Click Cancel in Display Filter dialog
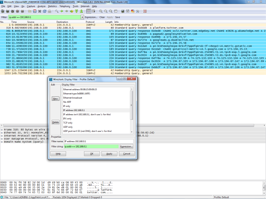Viewport: 266px width, 199px height. [127, 154]
